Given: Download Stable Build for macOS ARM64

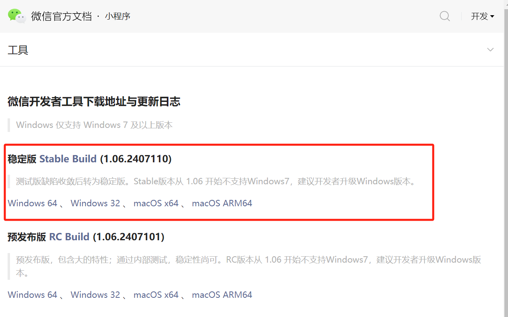Looking at the screenshot, I should click(x=222, y=203).
